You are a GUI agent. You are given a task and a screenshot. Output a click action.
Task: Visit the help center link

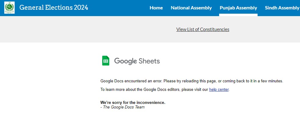pyautogui.click(x=219, y=89)
